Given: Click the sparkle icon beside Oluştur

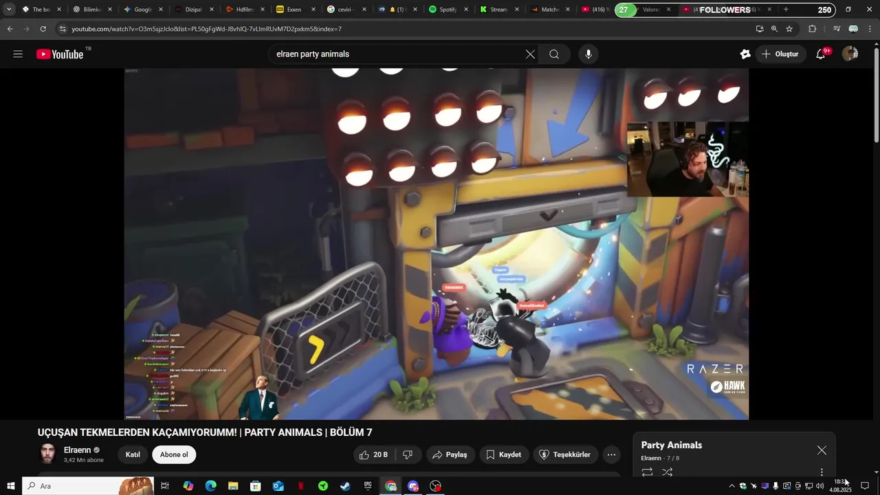Looking at the screenshot, I should coord(745,54).
